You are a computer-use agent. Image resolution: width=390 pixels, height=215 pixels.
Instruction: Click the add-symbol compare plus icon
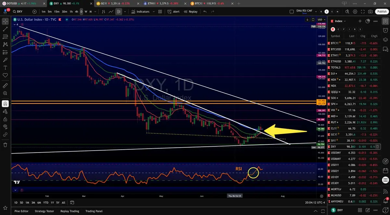tap(34, 11)
